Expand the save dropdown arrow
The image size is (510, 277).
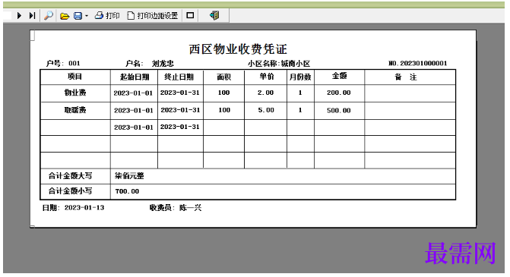pyautogui.click(x=87, y=16)
